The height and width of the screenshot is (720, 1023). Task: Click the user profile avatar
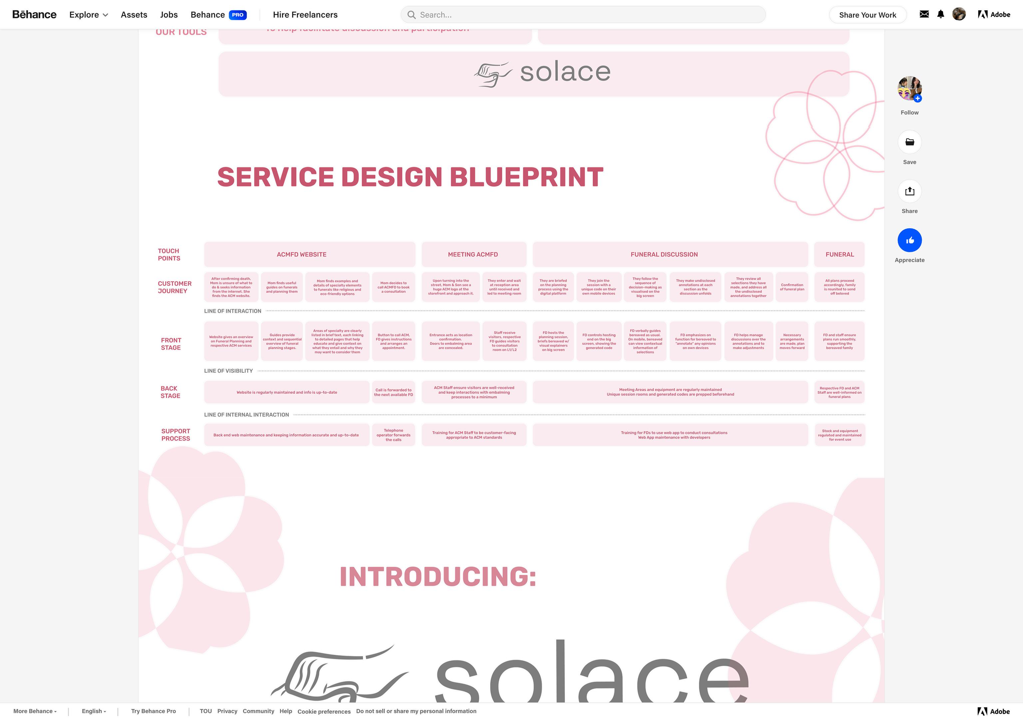pyautogui.click(x=959, y=14)
